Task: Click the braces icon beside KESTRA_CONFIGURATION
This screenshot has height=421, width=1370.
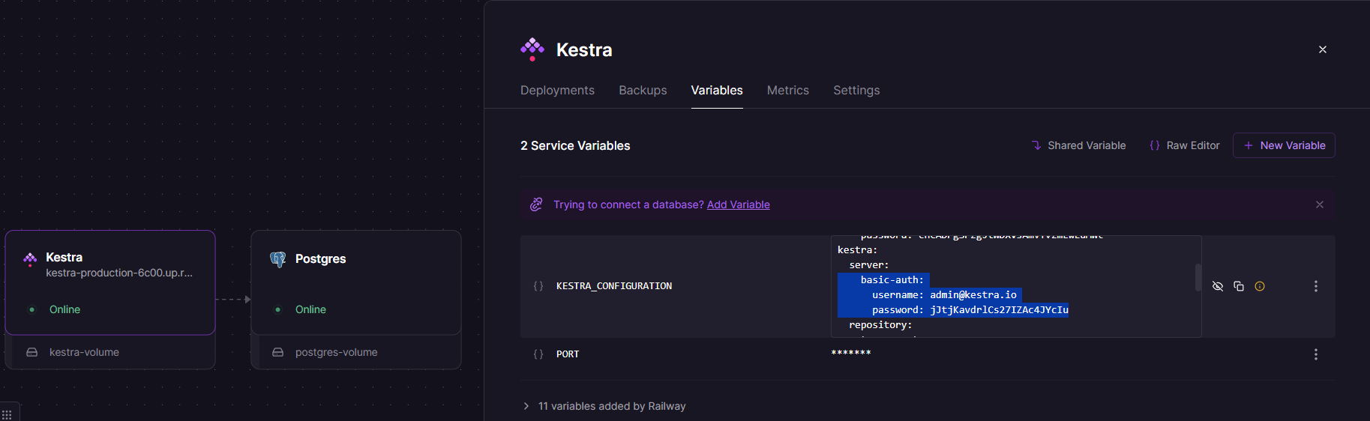Action: [x=538, y=286]
